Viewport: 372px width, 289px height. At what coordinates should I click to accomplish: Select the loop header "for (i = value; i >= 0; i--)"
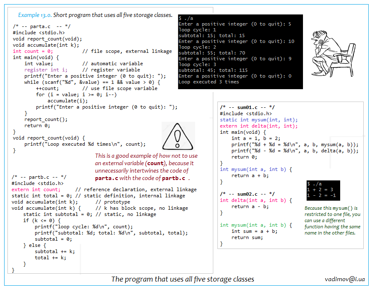click(x=76, y=95)
